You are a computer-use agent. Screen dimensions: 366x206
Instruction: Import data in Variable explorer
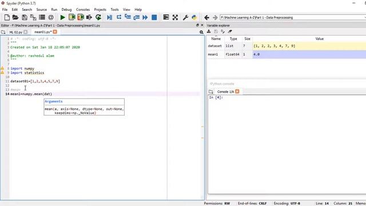click(209, 31)
